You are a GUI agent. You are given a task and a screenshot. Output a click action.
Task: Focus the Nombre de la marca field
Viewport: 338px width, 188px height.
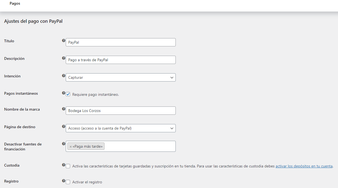click(x=121, y=111)
